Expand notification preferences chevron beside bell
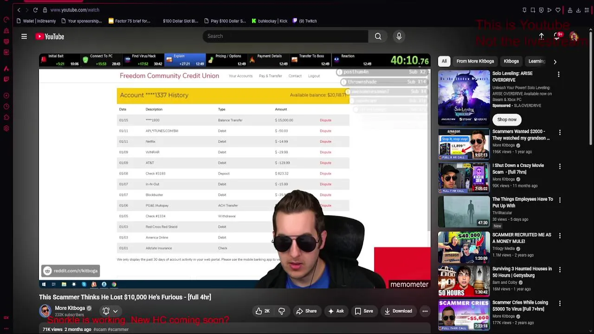The height and width of the screenshot is (334, 594). pyautogui.click(x=116, y=311)
